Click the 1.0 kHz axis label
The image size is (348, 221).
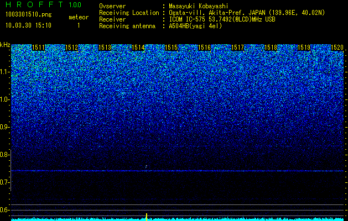(x=4, y=100)
